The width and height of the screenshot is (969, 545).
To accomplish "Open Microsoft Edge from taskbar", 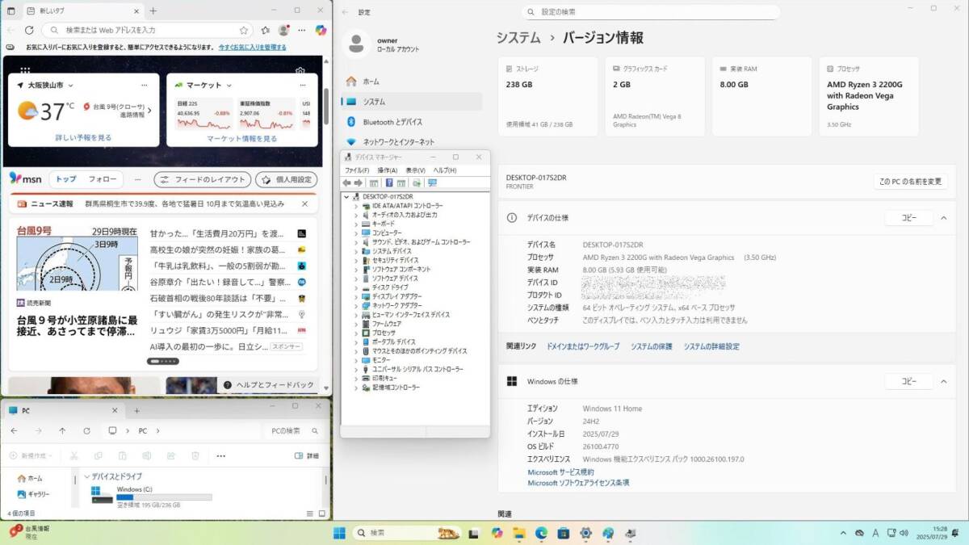I will 541,533.
